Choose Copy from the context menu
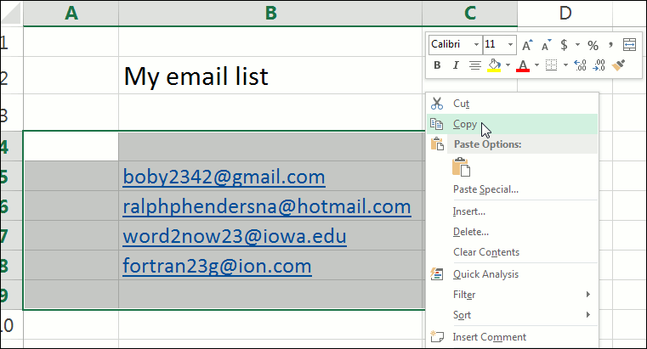The height and width of the screenshot is (349, 647). click(512, 124)
